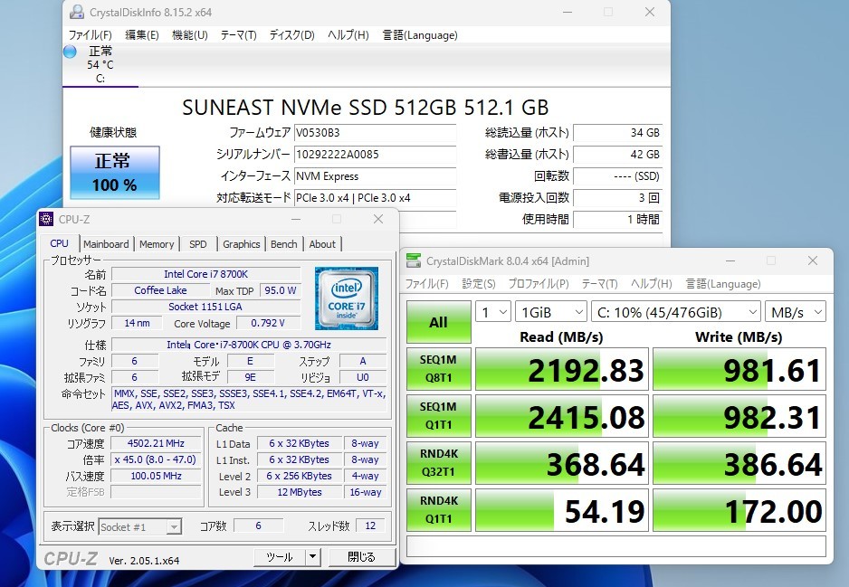
Task: Click the ツール button in CPU-Z
Action: point(280,557)
